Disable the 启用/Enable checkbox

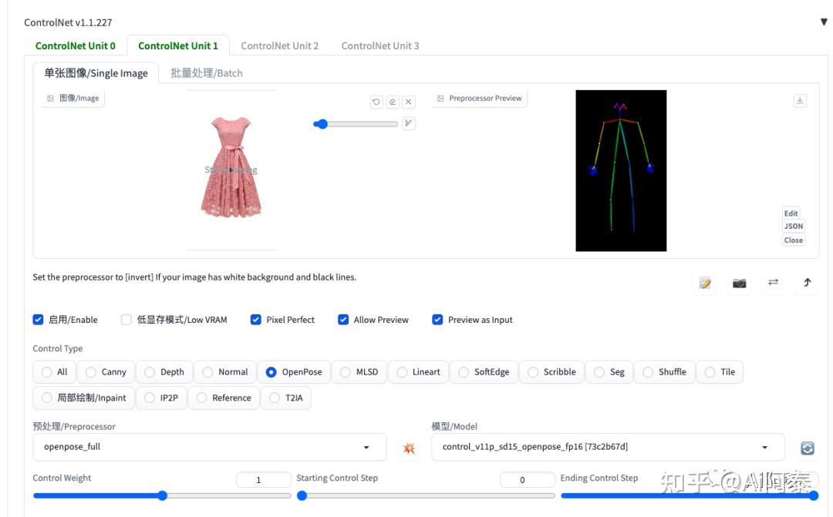[39, 320]
